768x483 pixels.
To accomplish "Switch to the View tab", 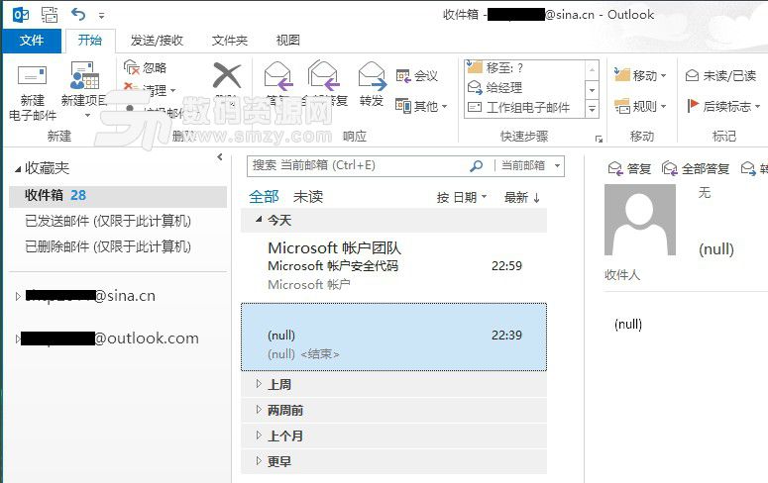I will (288, 41).
